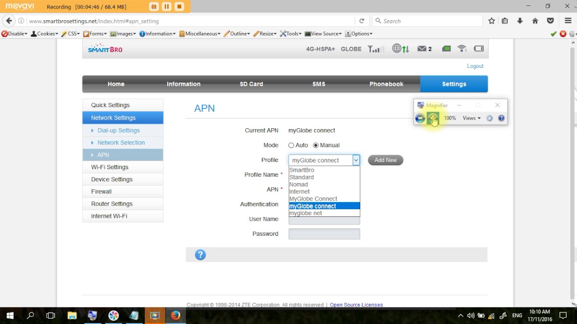Open the Images developer toolbar menu
This screenshot has height=324, width=577.
[x=123, y=34]
